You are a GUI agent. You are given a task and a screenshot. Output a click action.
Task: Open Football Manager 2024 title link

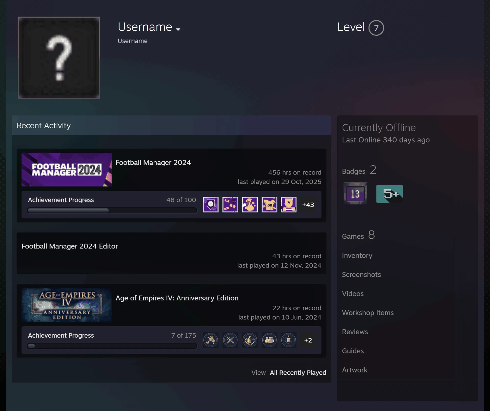153,163
